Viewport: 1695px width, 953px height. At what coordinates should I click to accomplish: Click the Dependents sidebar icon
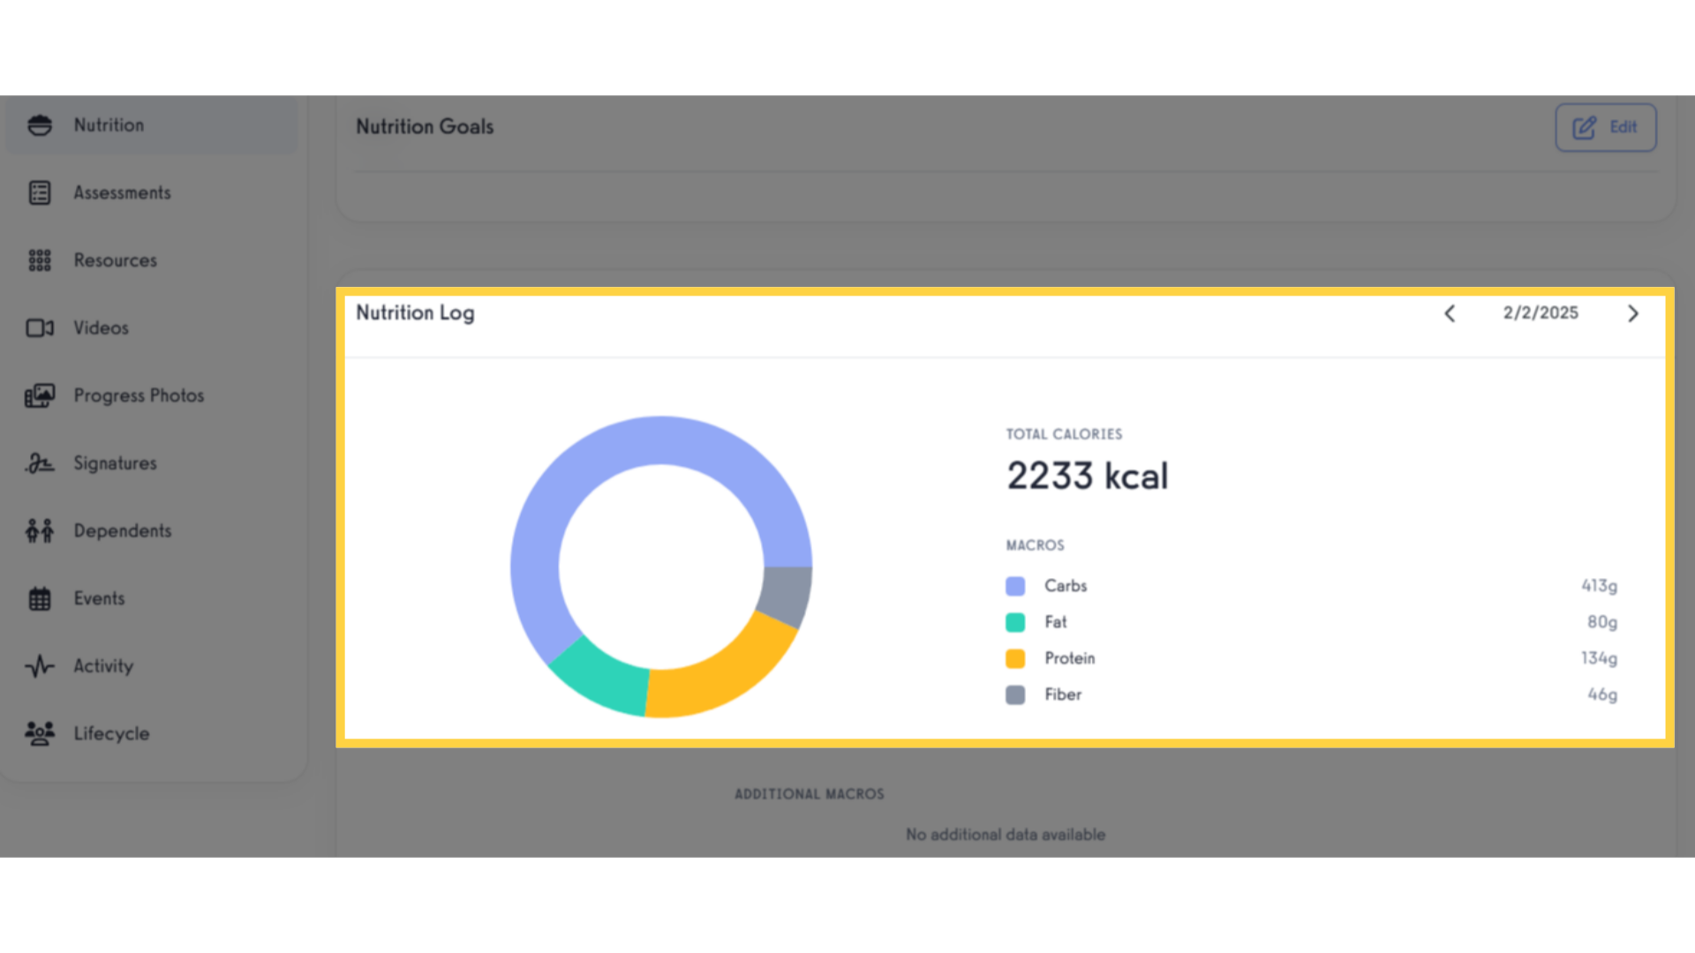[x=39, y=529]
